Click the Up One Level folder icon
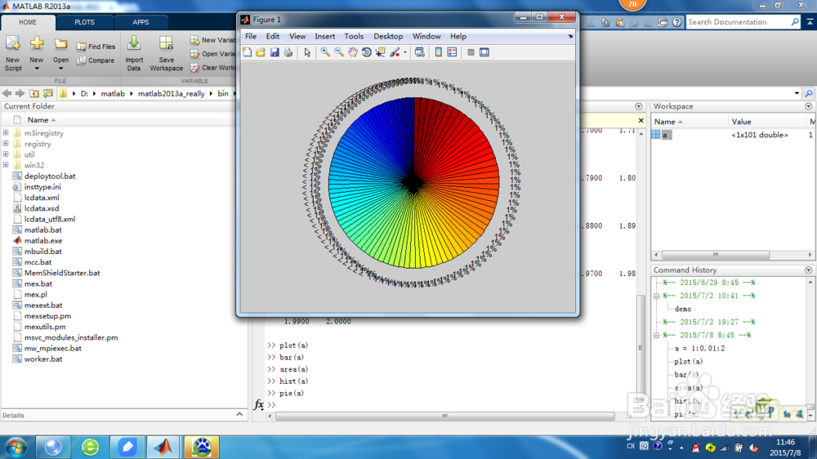Image resolution: width=817 pixels, height=459 pixels. [x=33, y=94]
